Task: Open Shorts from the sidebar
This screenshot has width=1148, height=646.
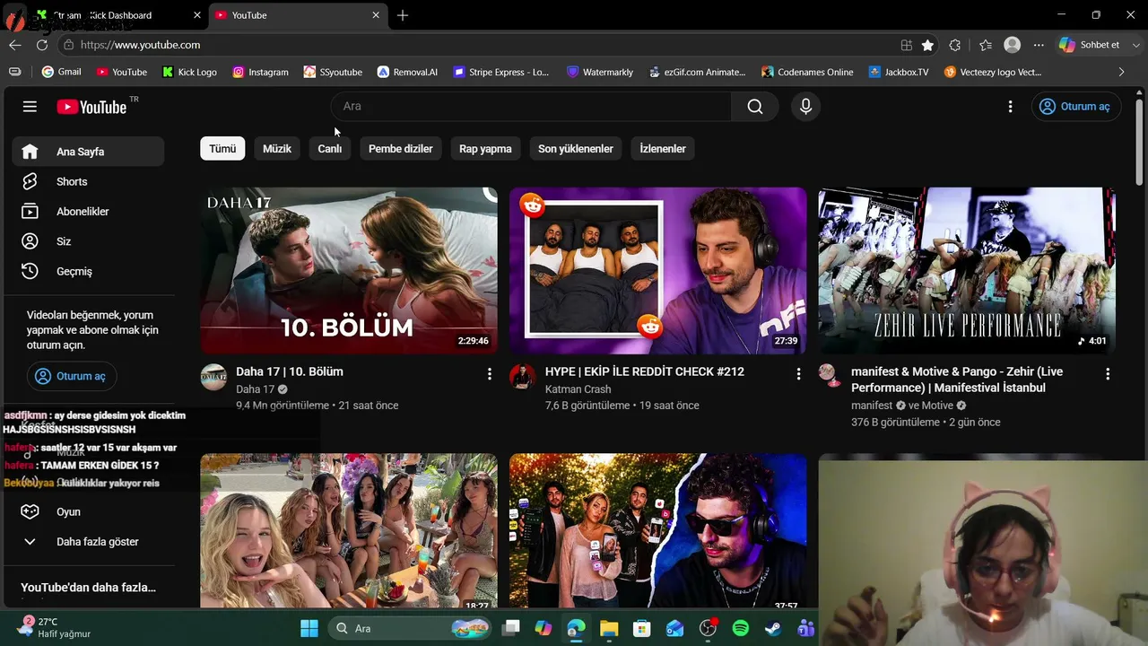Action: pyautogui.click(x=88, y=181)
